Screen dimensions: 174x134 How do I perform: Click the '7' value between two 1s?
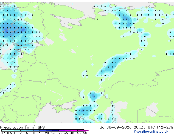pos(94,97)
